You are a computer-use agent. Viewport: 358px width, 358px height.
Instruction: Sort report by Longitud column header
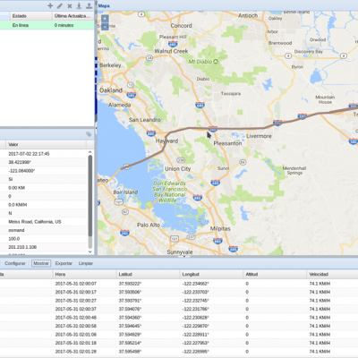tap(211, 274)
